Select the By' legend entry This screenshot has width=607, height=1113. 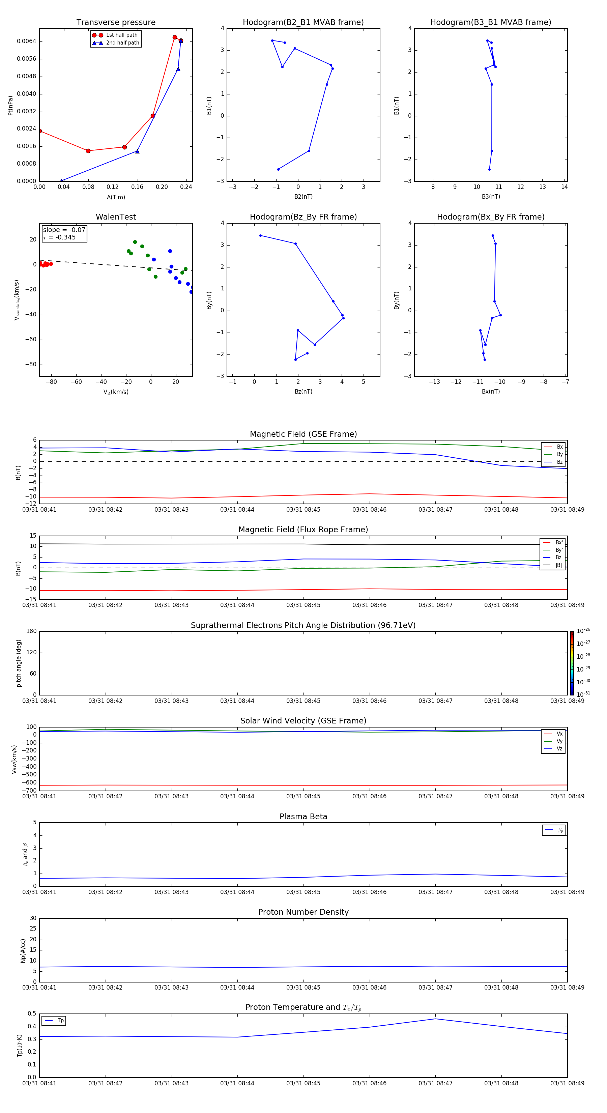553,550
